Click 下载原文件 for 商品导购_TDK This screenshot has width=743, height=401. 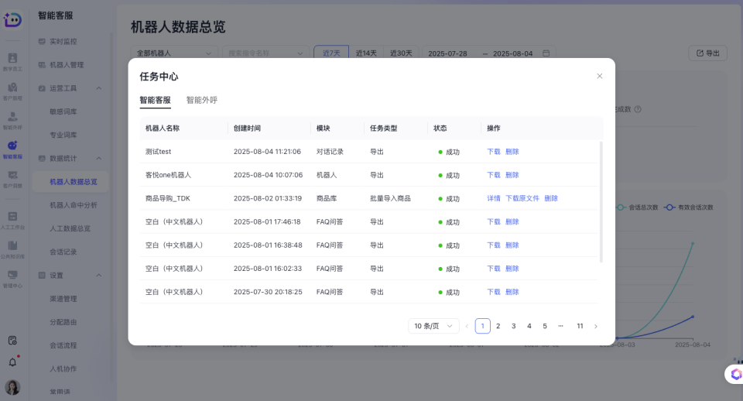[522, 198]
